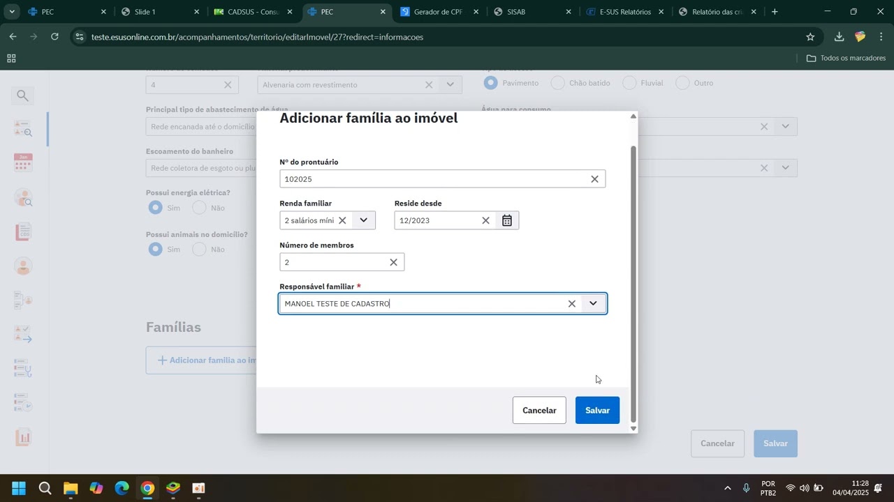Open Todos os marcadores folder
The image size is (894, 502).
coord(847,59)
